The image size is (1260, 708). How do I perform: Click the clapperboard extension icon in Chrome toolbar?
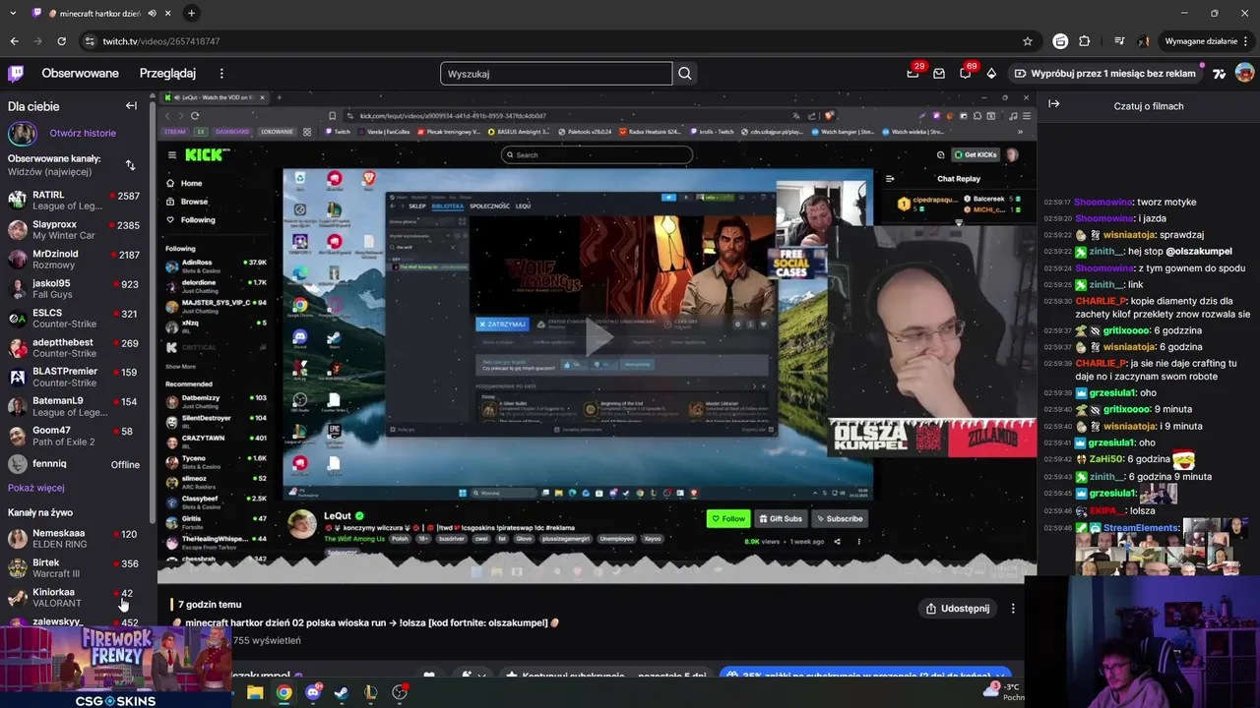(1060, 41)
